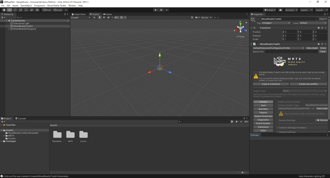The height and width of the screenshot is (178, 330).
Task: Toggle grid snapping icon in toolbar
Action: pos(66,10)
